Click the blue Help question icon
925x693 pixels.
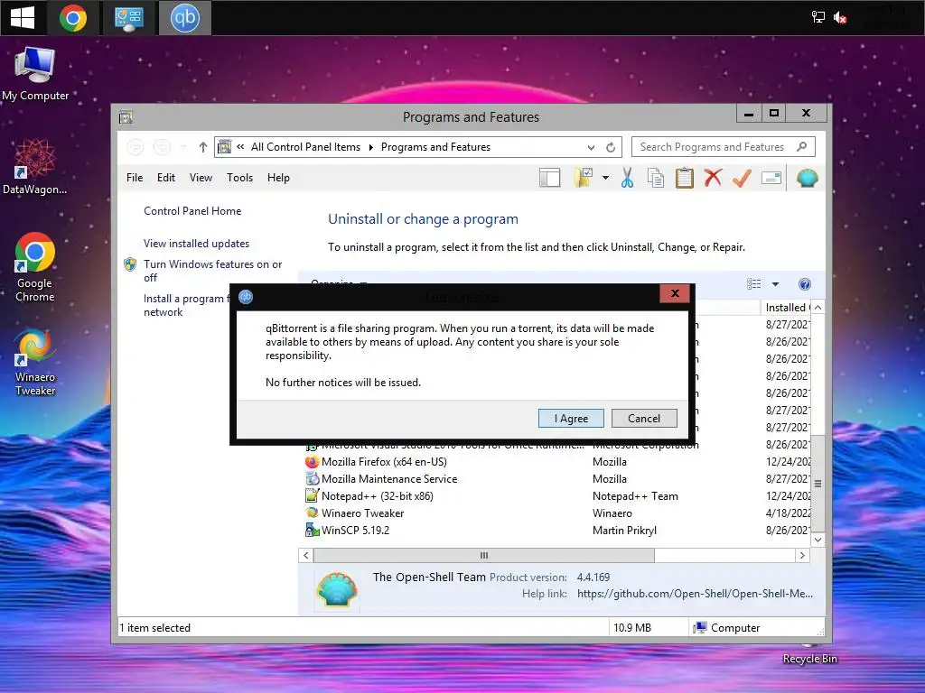(x=804, y=284)
